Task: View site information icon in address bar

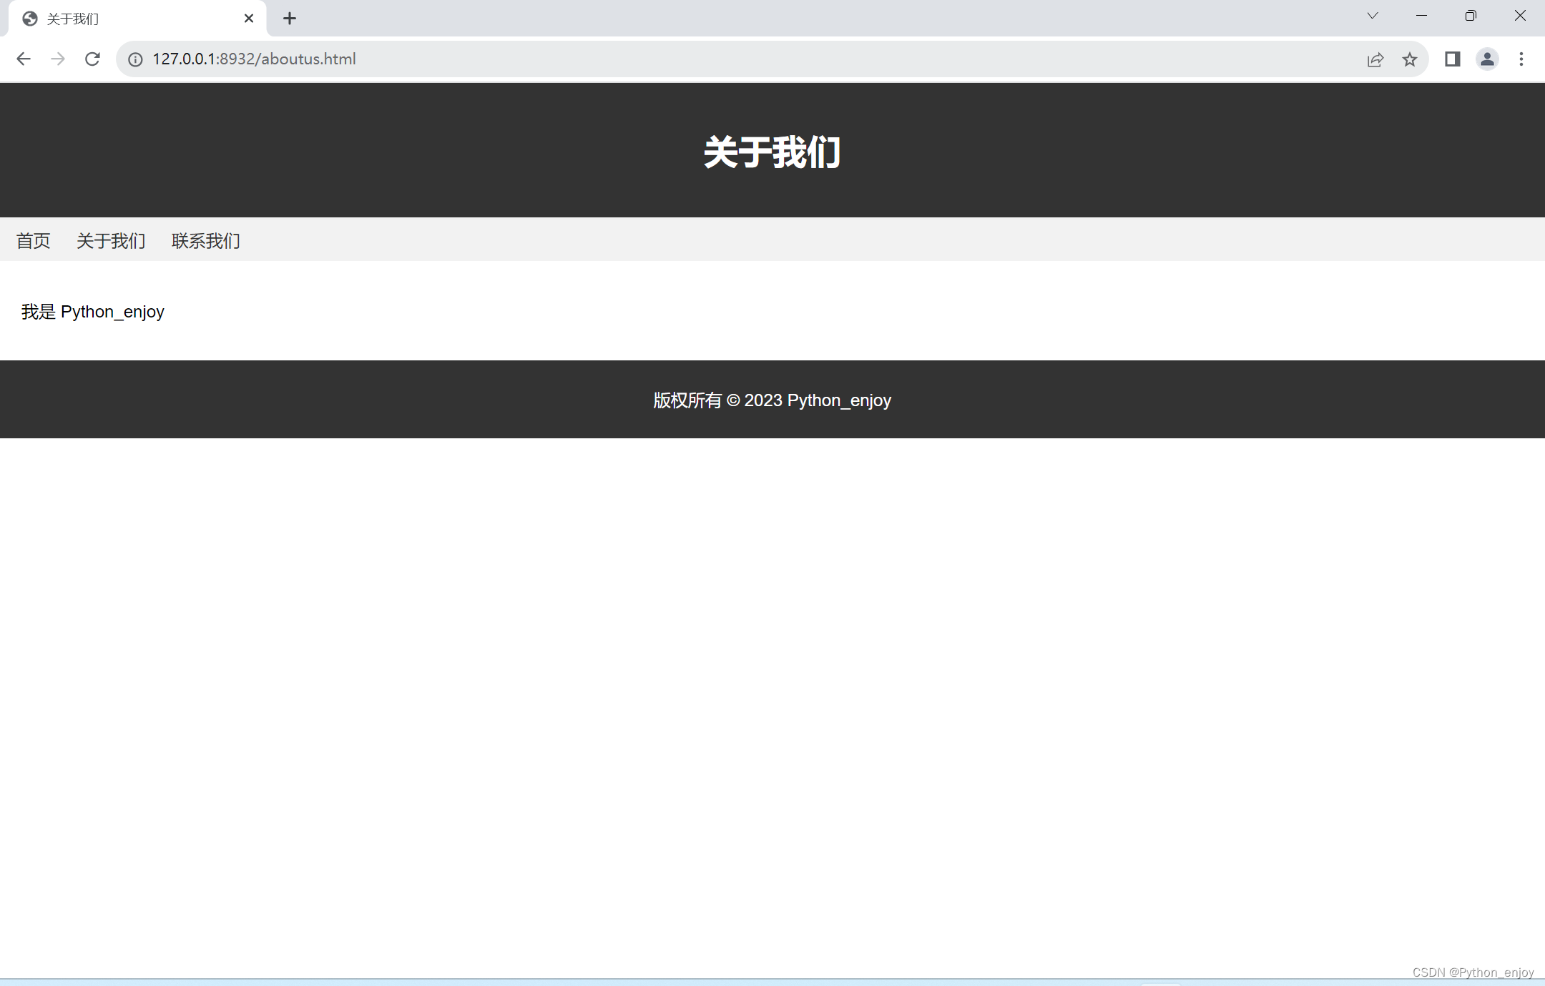Action: pos(135,59)
